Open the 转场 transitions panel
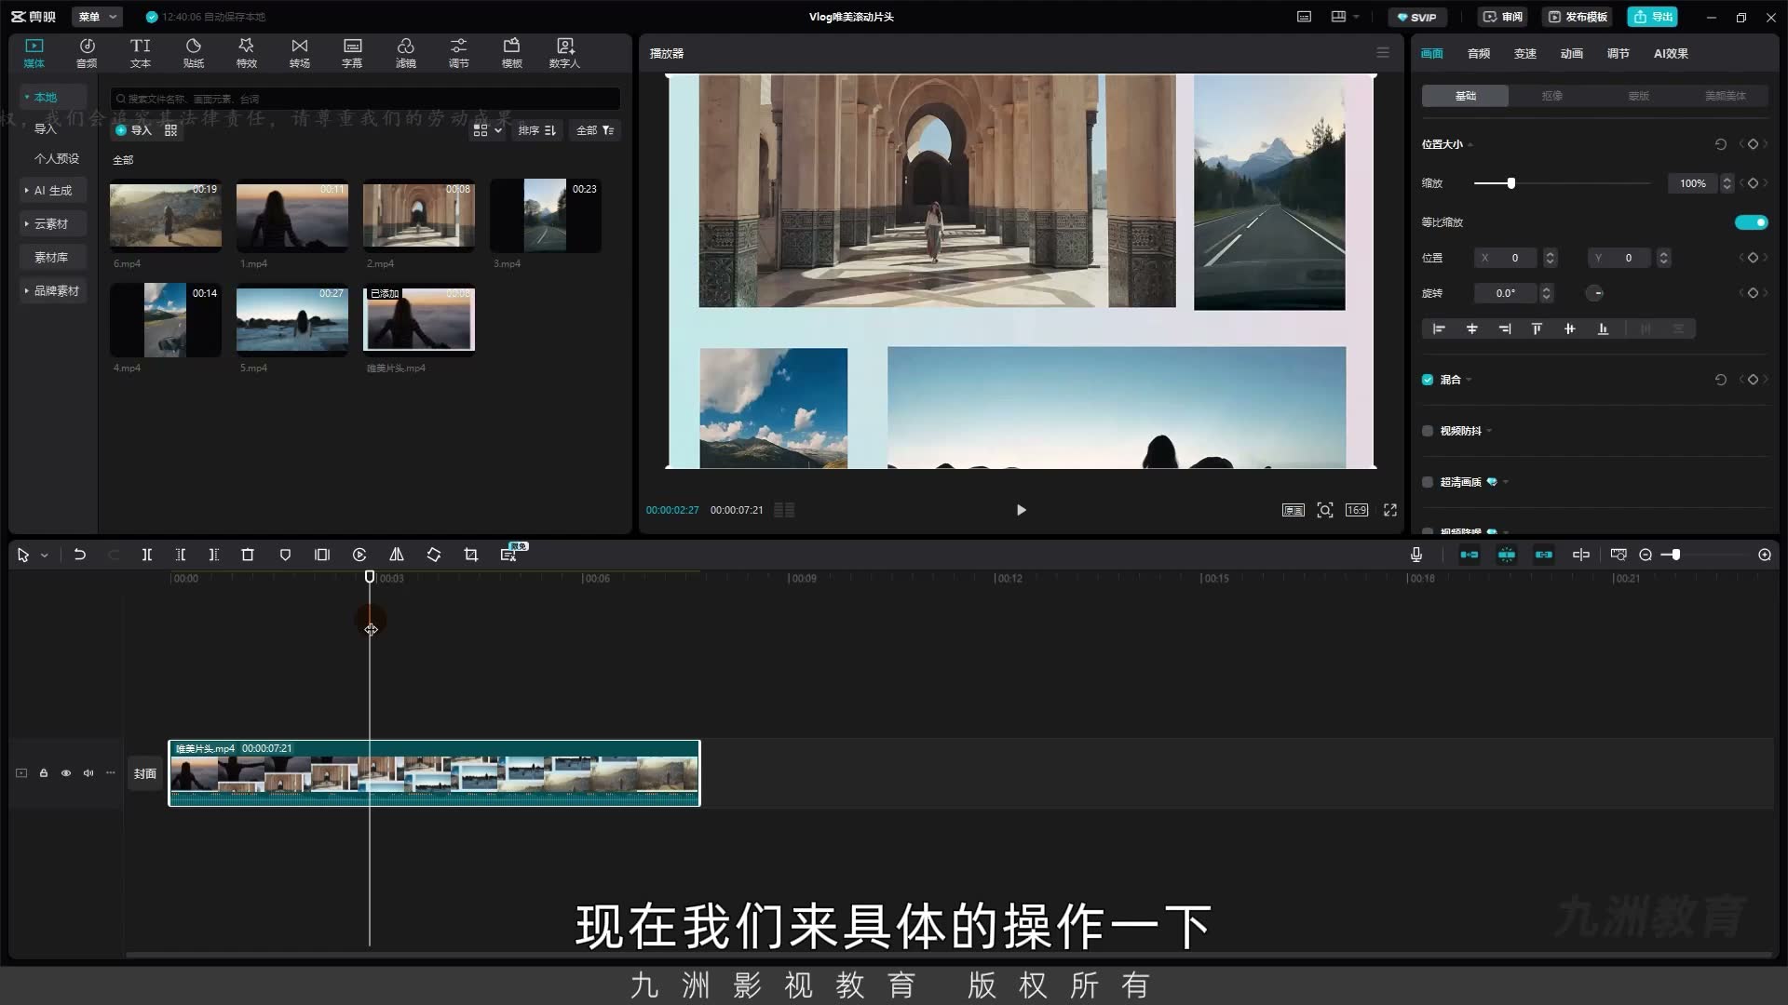This screenshot has width=1788, height=1005. (299, 53)
